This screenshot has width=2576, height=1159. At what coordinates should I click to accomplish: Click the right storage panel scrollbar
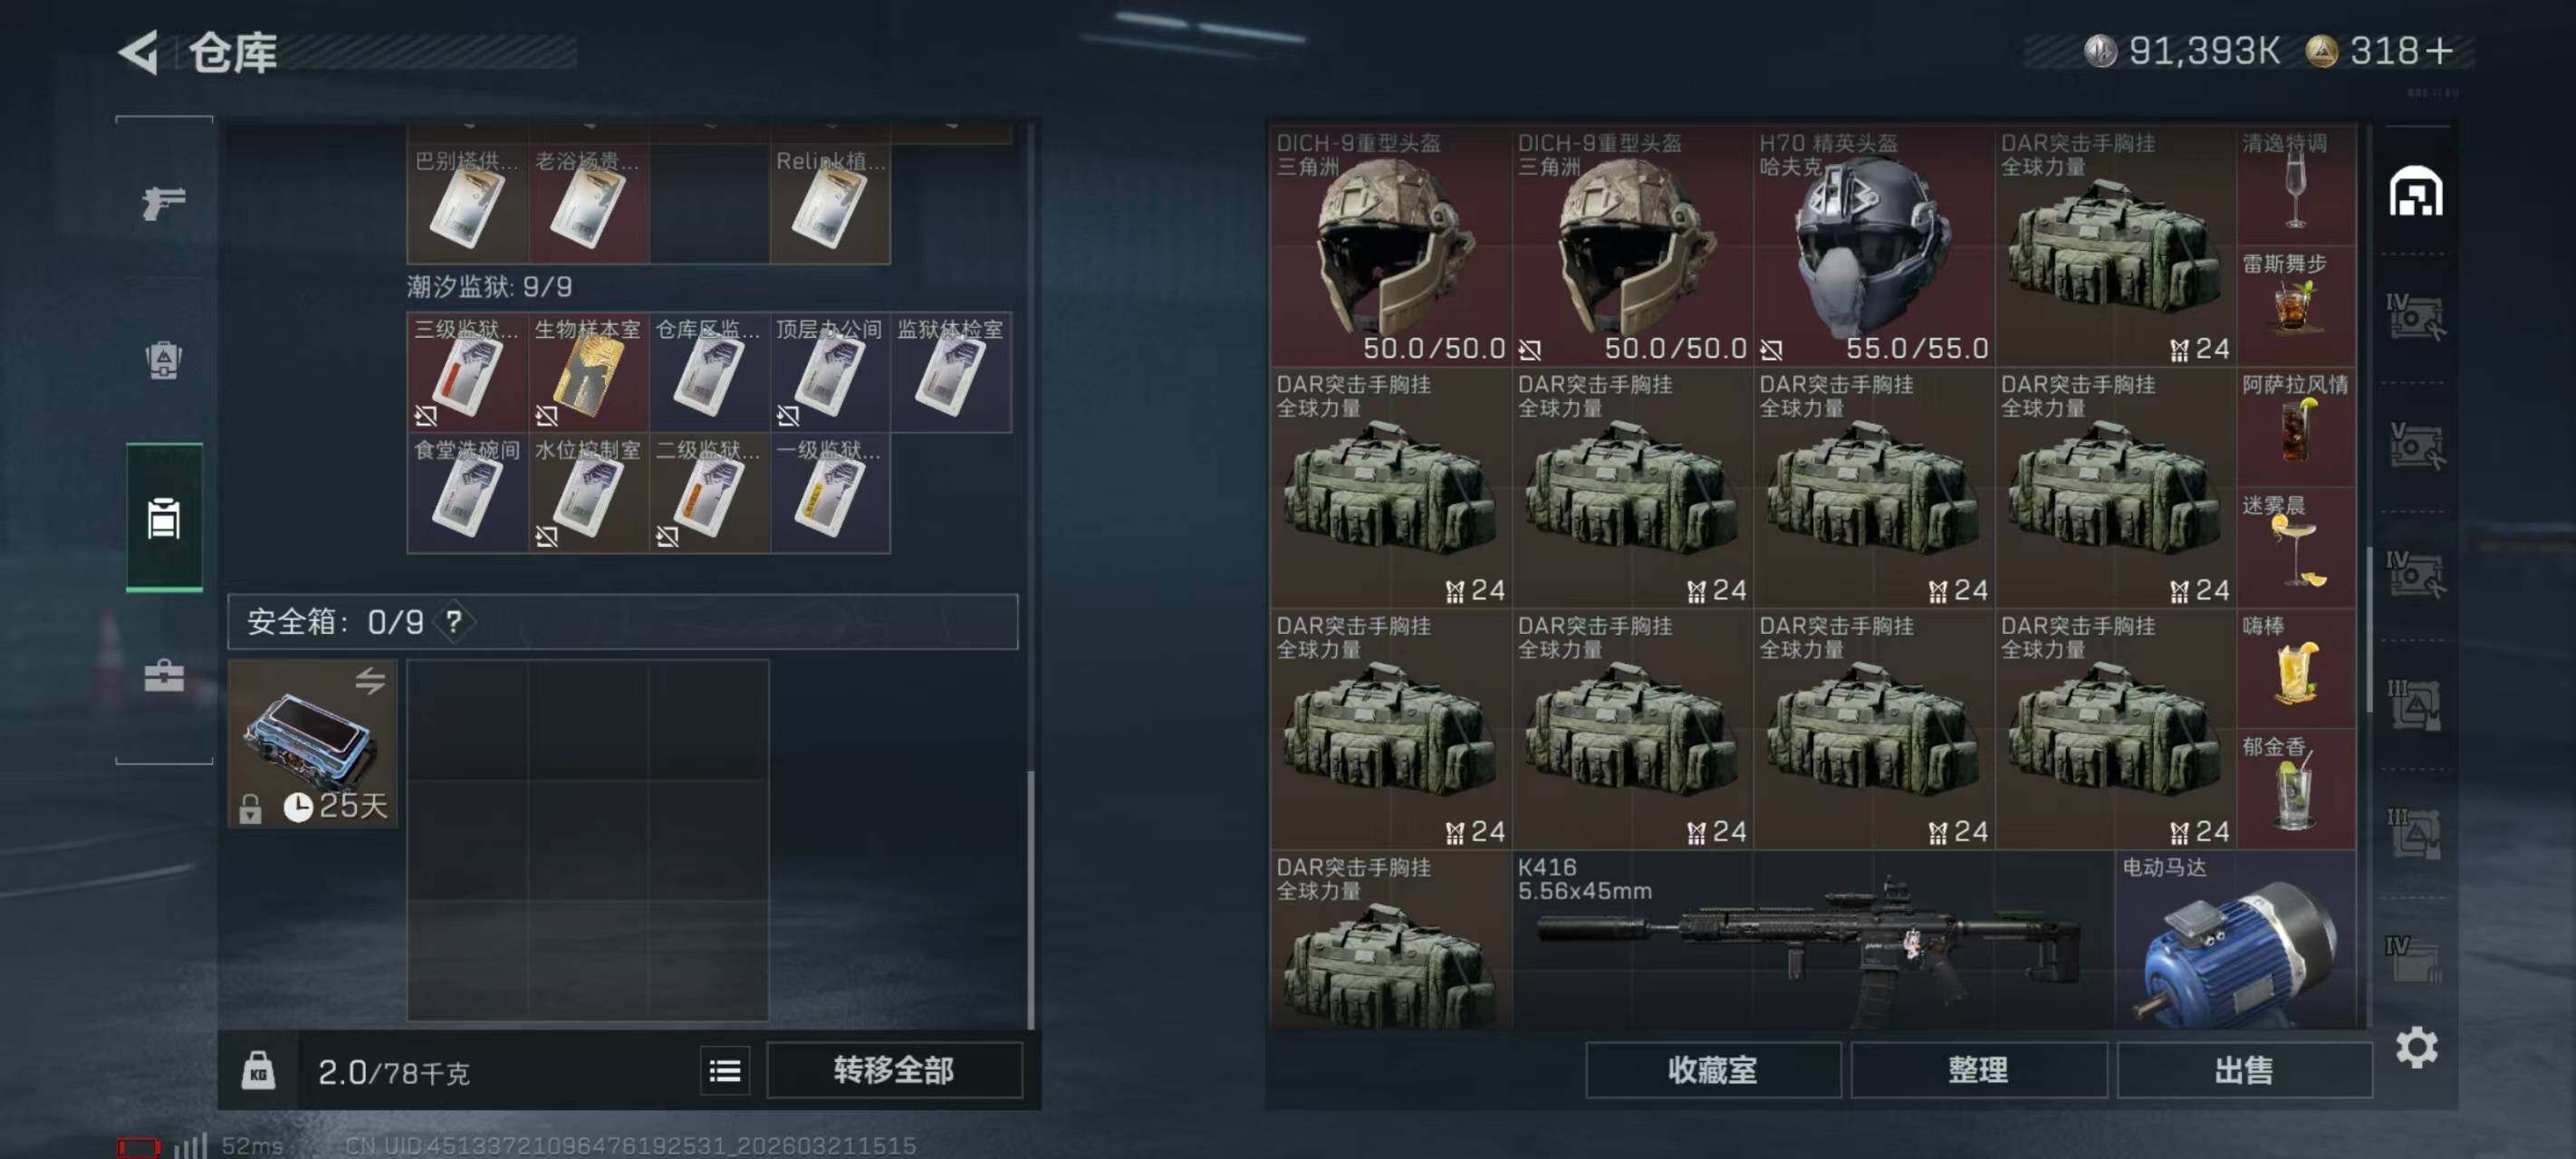point(2368,630)
